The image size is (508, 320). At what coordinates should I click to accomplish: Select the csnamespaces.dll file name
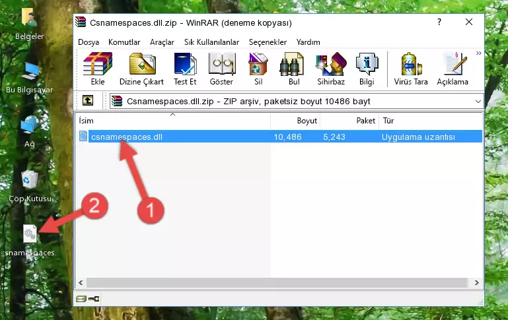[127, 137]
